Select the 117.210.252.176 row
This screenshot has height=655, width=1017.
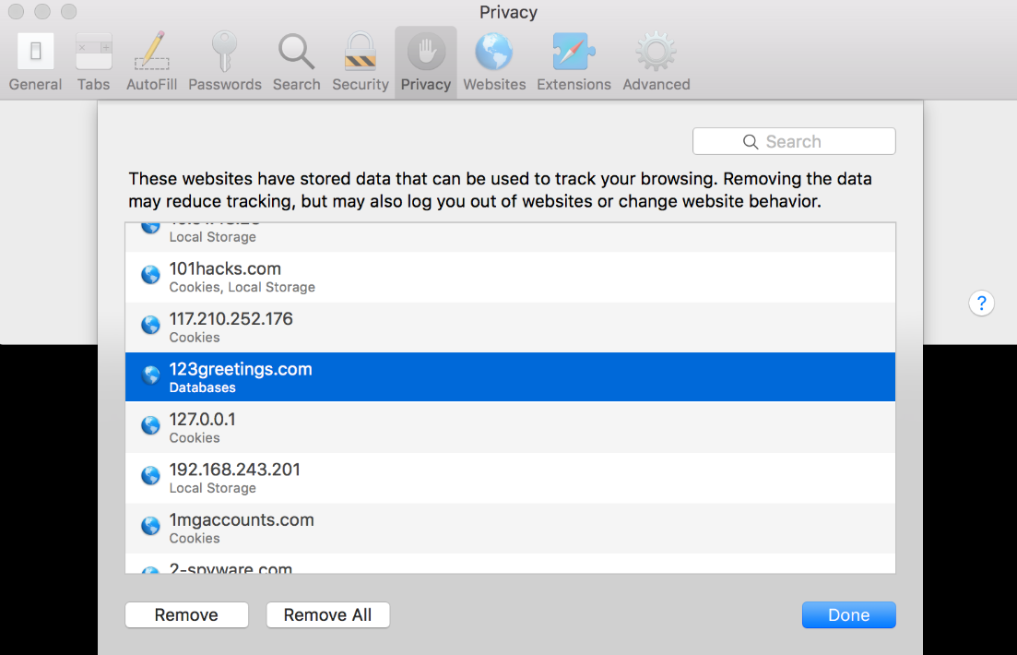(x=511, y=327)
